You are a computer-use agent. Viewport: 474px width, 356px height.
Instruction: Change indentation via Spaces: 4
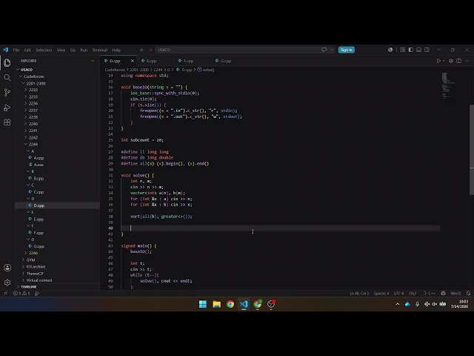point(381,294)
